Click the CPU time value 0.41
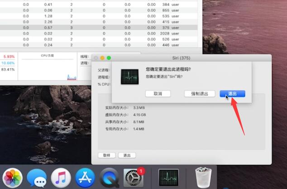This screenshot has width=287, height=189. [48, 5]
